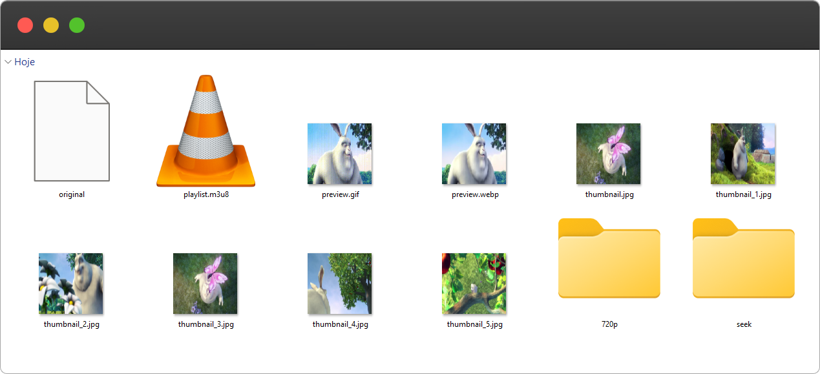Select the seek folder icon
The height and width of the screenshot is (374, 820).
point(743,258)
